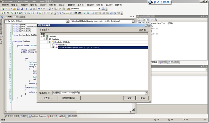
Task: Collapse the CarInfo.GPSInfo class node
Action: [x=47, y=42]
